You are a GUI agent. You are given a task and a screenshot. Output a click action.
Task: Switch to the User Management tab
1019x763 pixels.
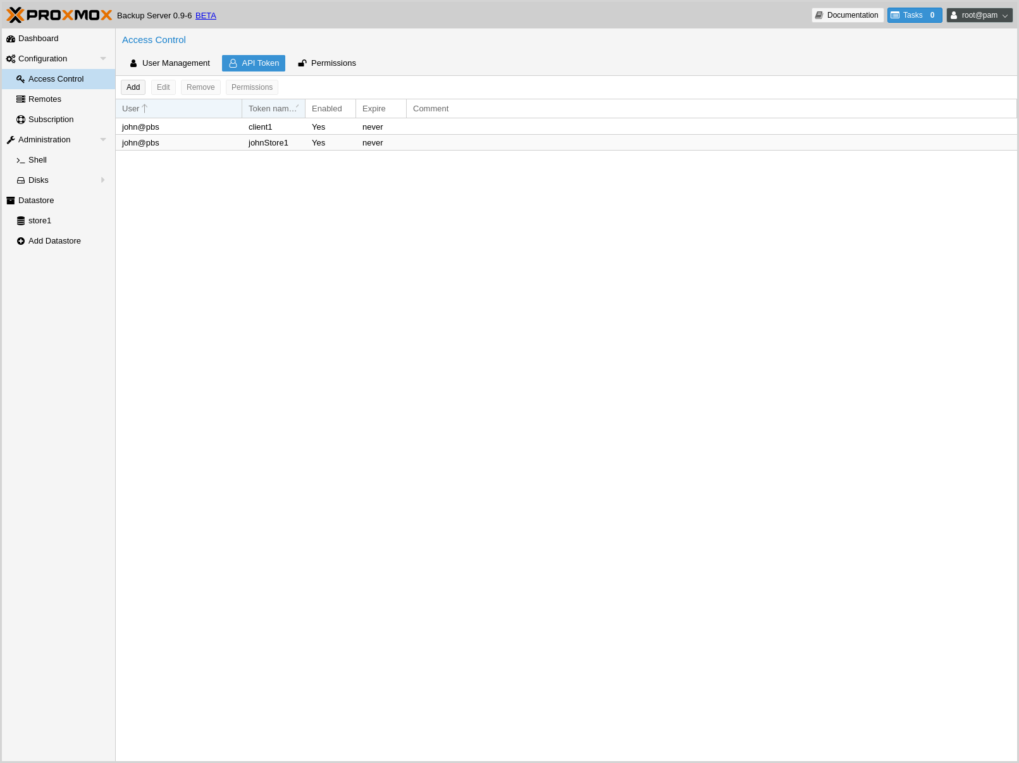(x=170, y=63)
